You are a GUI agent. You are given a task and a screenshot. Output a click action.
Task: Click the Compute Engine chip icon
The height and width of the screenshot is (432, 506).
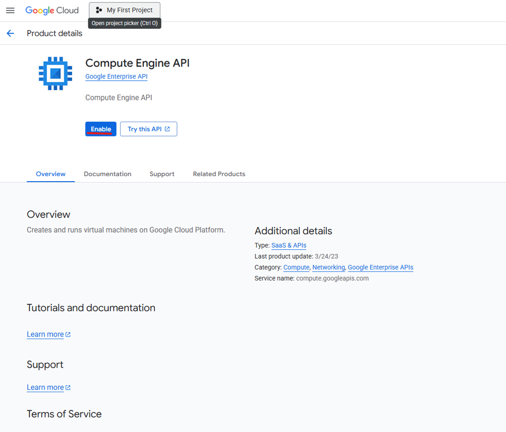pyautogui.click(x=55, y=73)
